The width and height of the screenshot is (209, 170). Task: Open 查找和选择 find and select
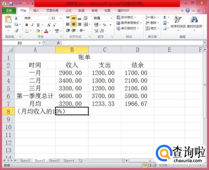coord(194,23)
